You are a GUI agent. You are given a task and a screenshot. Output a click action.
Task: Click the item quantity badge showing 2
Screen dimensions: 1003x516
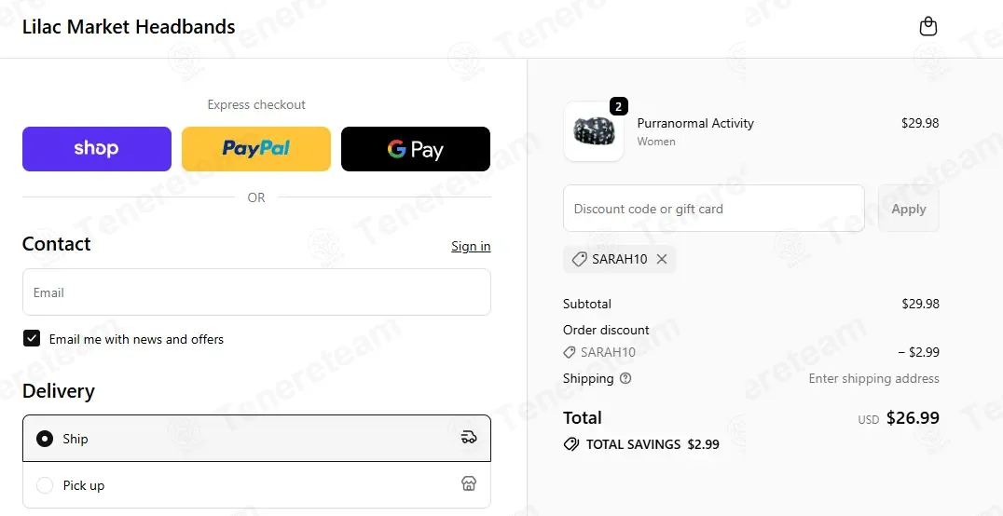618,107
